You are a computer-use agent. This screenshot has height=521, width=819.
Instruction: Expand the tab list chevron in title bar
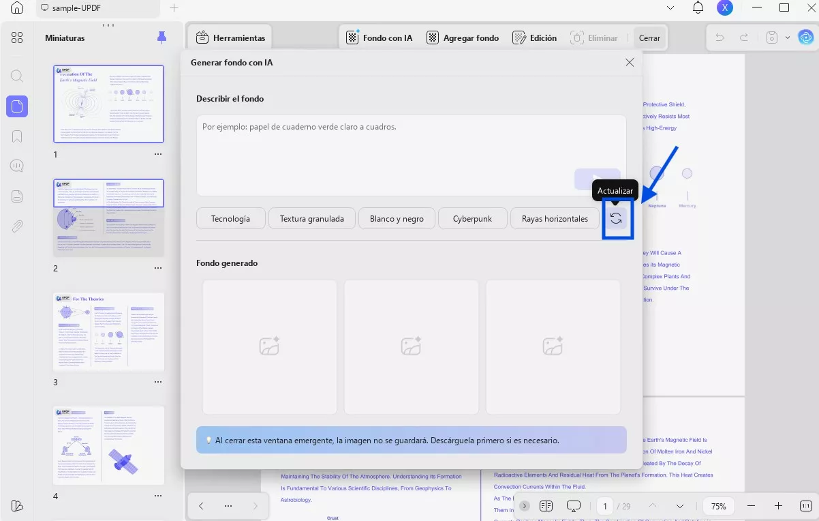pos(670,8)
